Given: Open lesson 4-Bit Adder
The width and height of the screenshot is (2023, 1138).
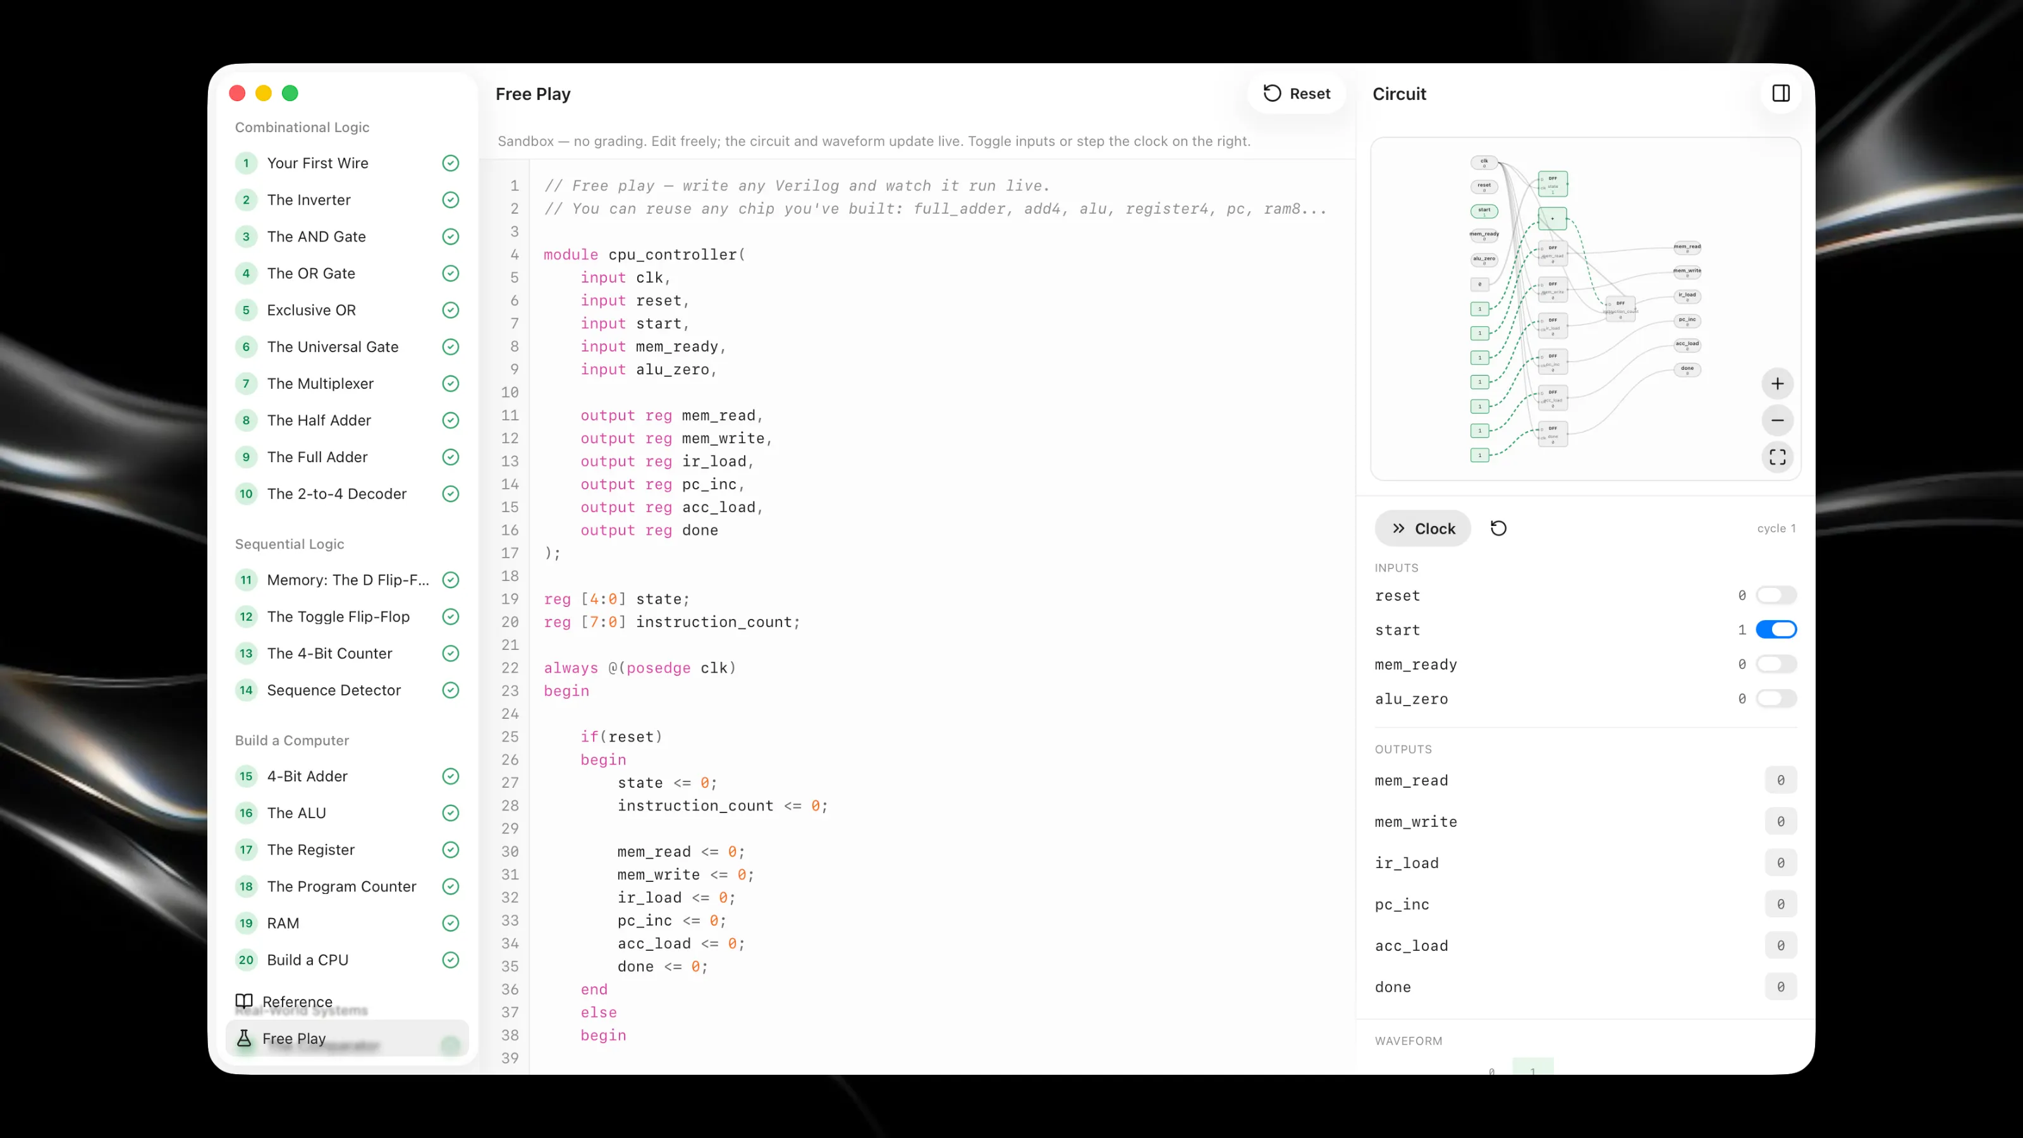Looking at the screenshot, I should 346,777.
